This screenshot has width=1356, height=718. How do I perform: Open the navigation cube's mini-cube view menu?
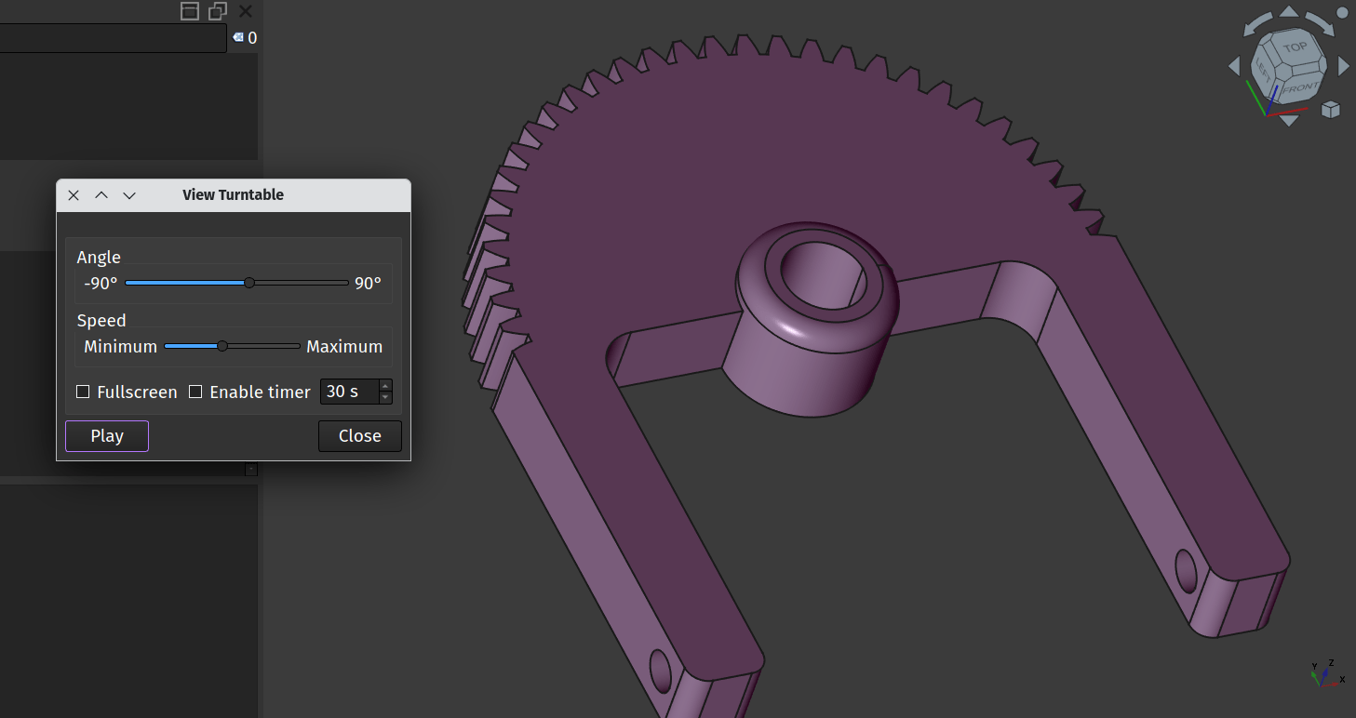[1330, 109]
